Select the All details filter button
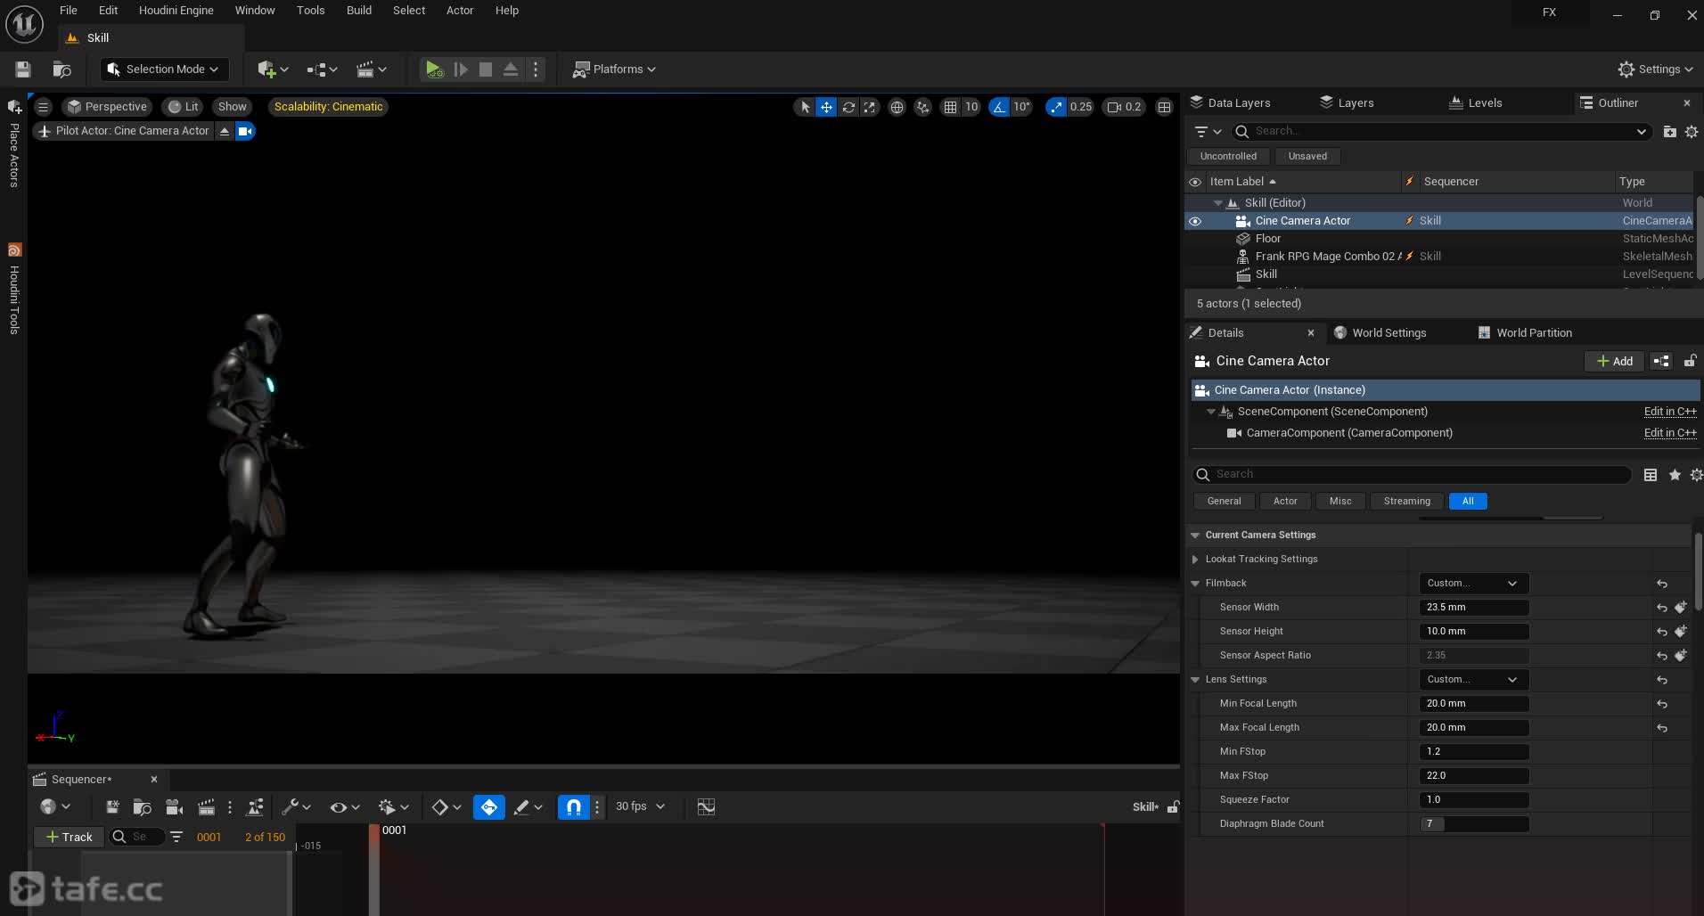The image size is (1704, 916). coord(1468,502)
